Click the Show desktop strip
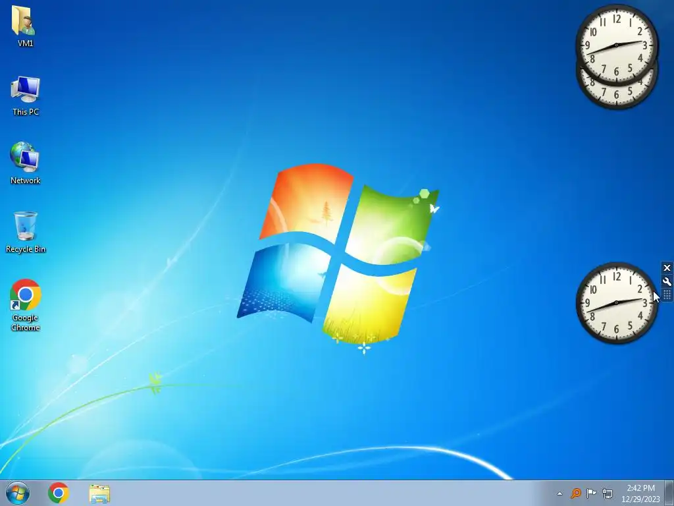 tap(669, 493)
